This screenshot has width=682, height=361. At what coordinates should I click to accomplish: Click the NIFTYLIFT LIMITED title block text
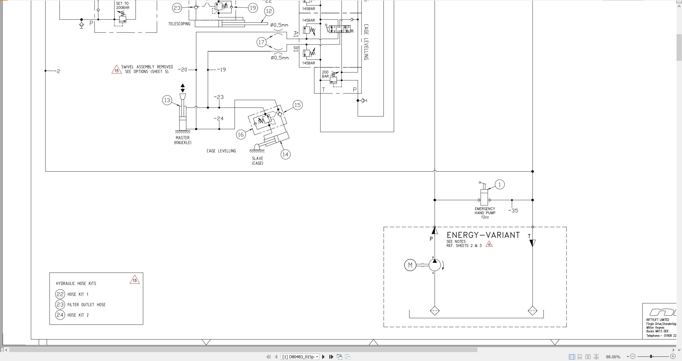[x=658, y=320]
